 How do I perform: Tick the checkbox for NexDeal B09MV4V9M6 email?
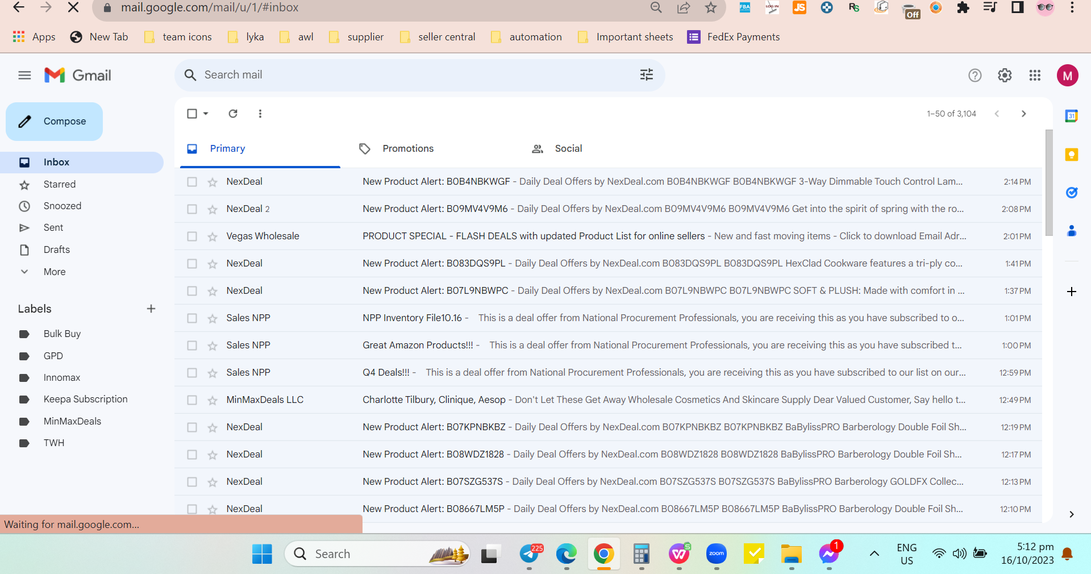point(192,209)
